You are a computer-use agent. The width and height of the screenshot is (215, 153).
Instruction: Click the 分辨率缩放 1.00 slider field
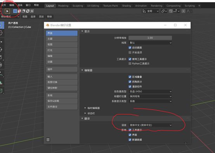click(x=150, y=38)
